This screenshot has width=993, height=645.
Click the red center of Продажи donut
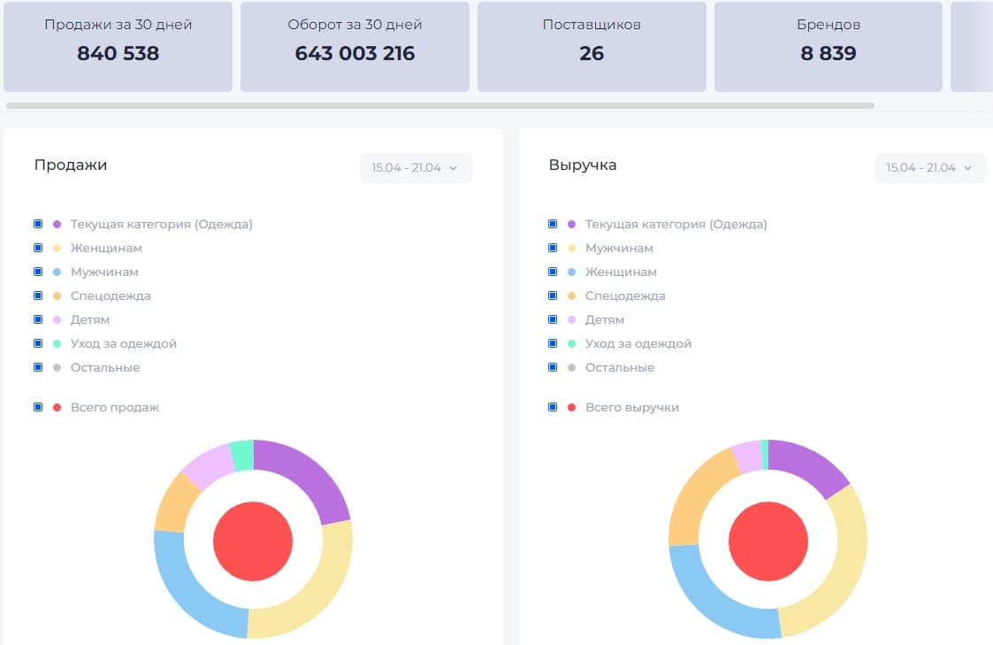pos(253,541)
